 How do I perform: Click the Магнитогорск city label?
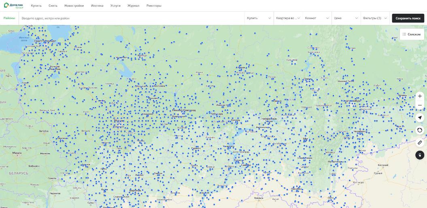coord(336,162)
